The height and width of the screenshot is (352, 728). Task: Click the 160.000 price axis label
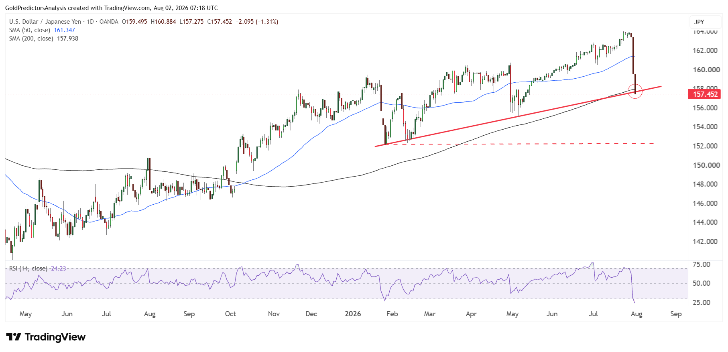tap(706, 70)
